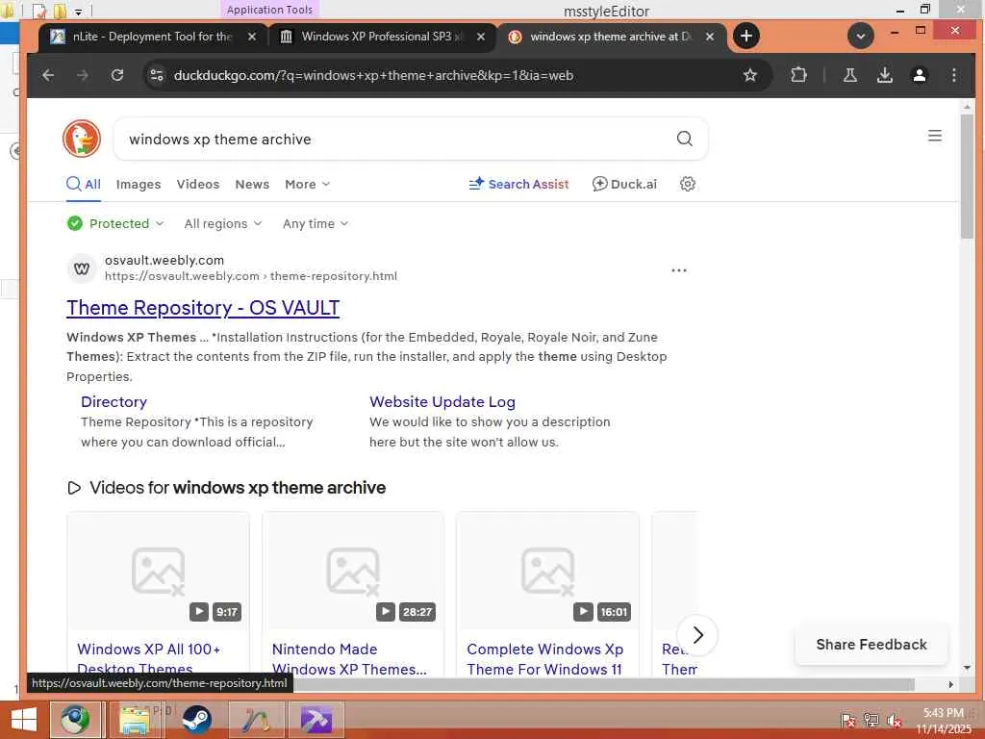Click the vertical scrollbar thumb
Viewport: 985px width, 739px height.
967,176
